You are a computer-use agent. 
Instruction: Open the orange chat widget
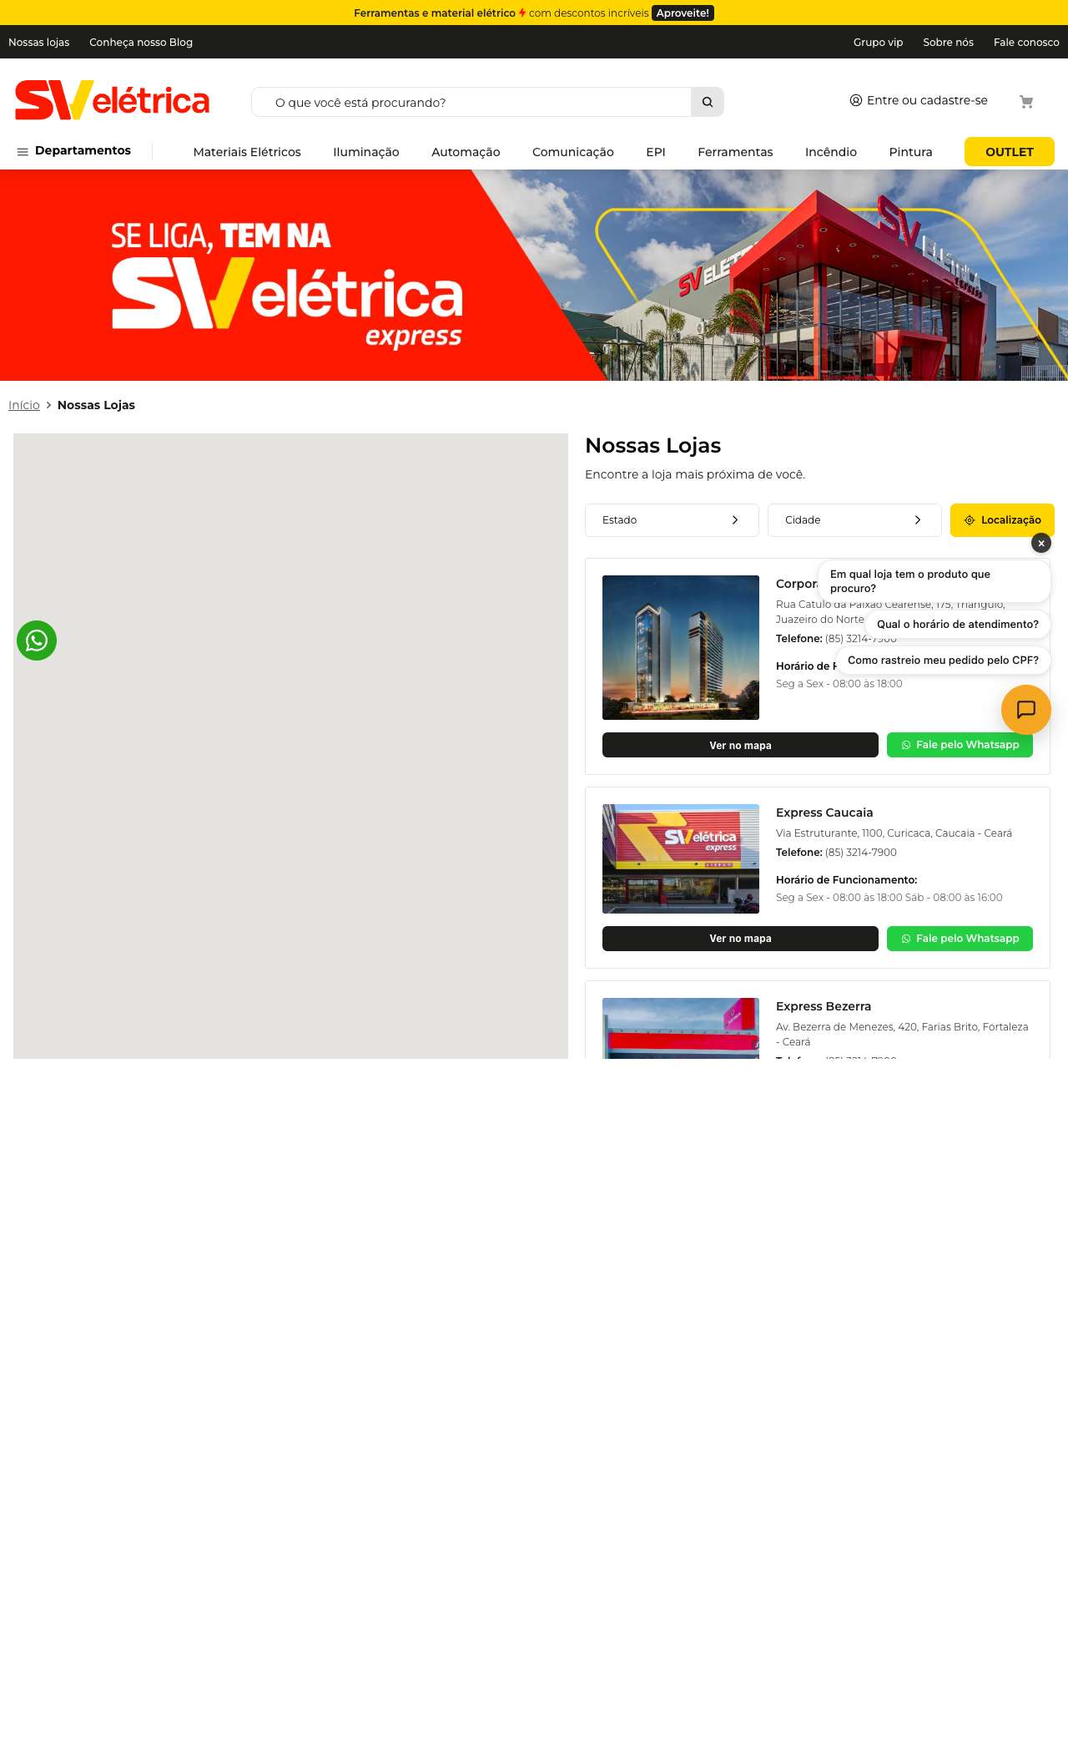[1026, 710]
